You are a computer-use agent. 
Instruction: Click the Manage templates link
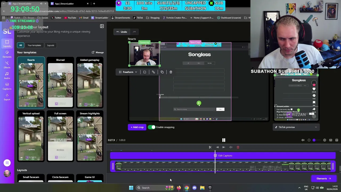pyautogui.click(x=98, y=53)
